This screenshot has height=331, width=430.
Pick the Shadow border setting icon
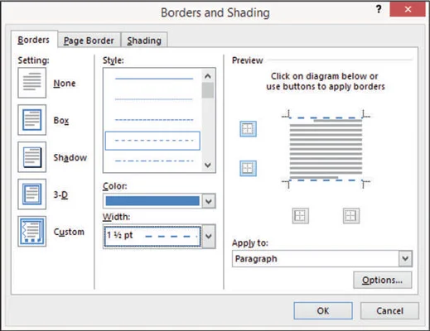(x=32, y=157)
